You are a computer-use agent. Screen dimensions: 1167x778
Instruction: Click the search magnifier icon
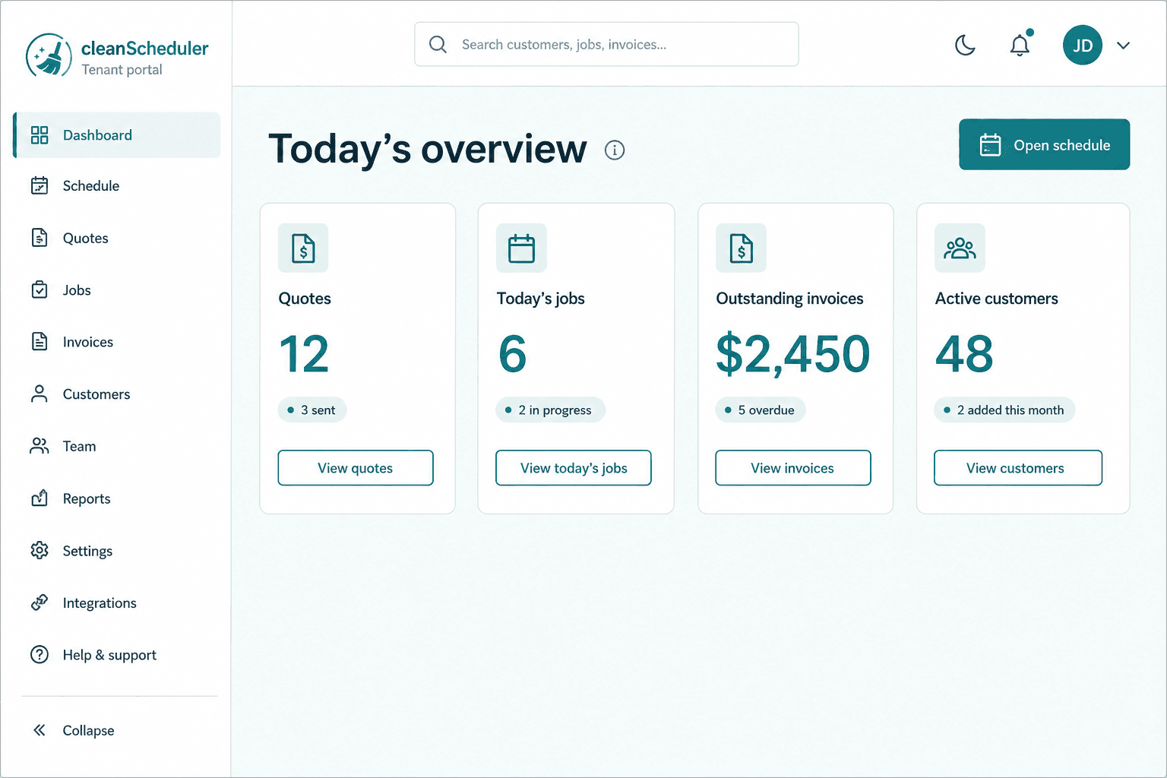point(438,44)
